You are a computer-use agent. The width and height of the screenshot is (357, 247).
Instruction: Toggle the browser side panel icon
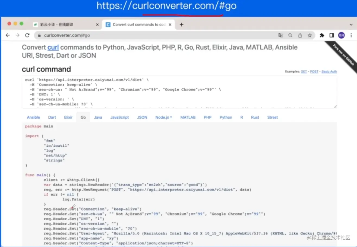pos(331,35)
